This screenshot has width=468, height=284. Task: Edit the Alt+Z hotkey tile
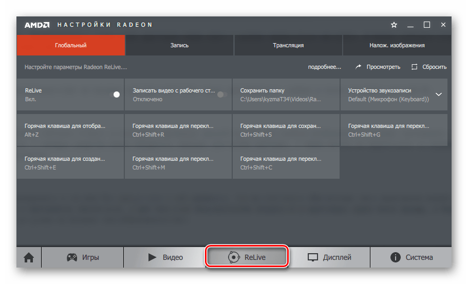pos(70,130)
